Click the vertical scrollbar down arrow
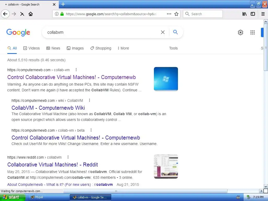Viewport: 268px width, 201px height. tap(266, 186)
